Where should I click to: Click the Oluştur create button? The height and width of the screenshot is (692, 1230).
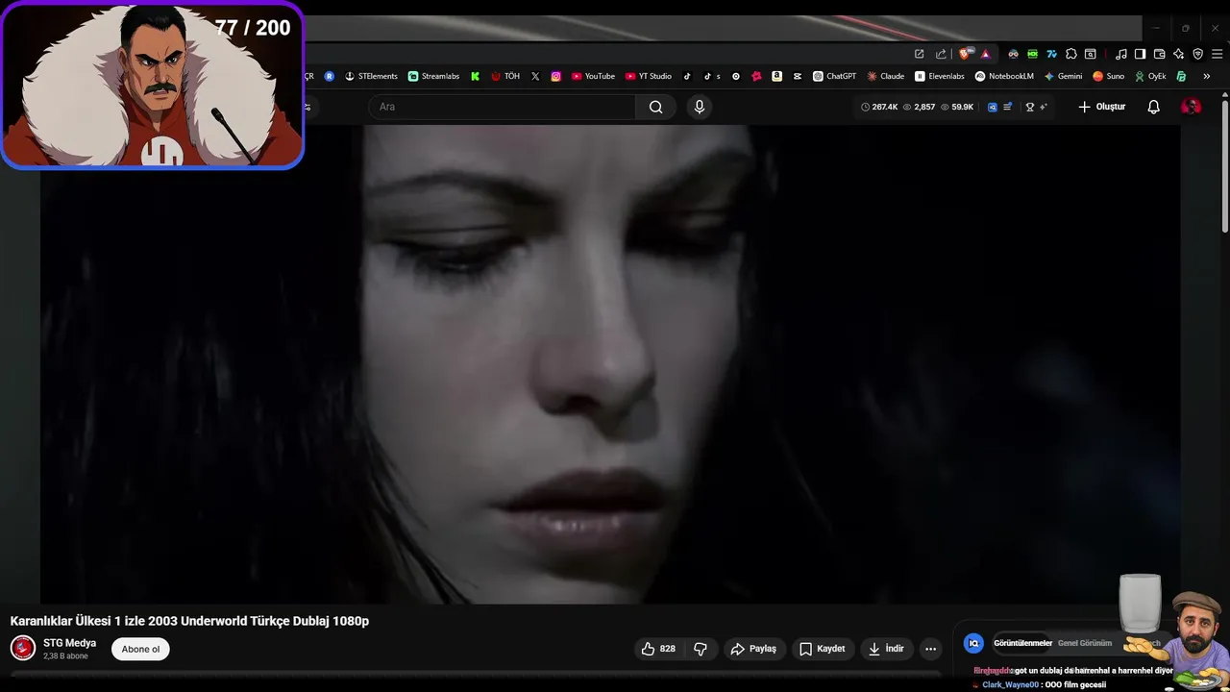point(1101,107)
